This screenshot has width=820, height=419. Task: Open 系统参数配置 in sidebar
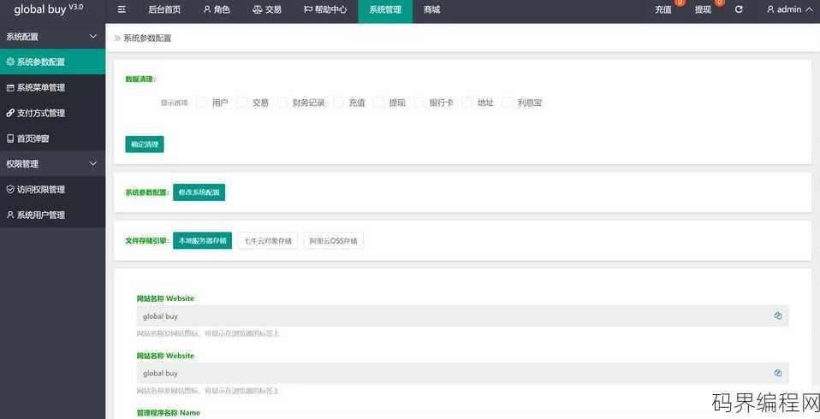52,62
